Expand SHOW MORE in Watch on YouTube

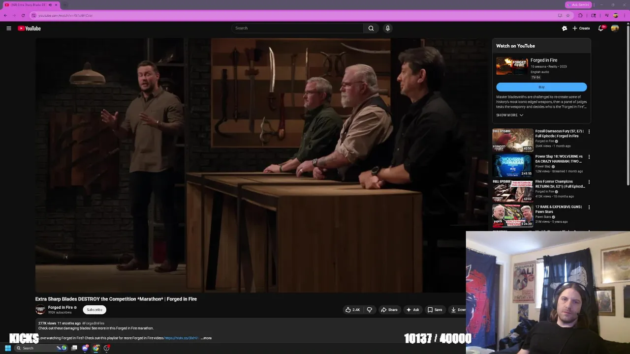click(509, 115)
